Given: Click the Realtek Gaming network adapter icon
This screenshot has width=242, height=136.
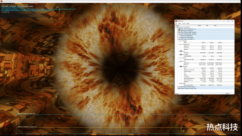Looking at the screenshot, I should (179, 89).
